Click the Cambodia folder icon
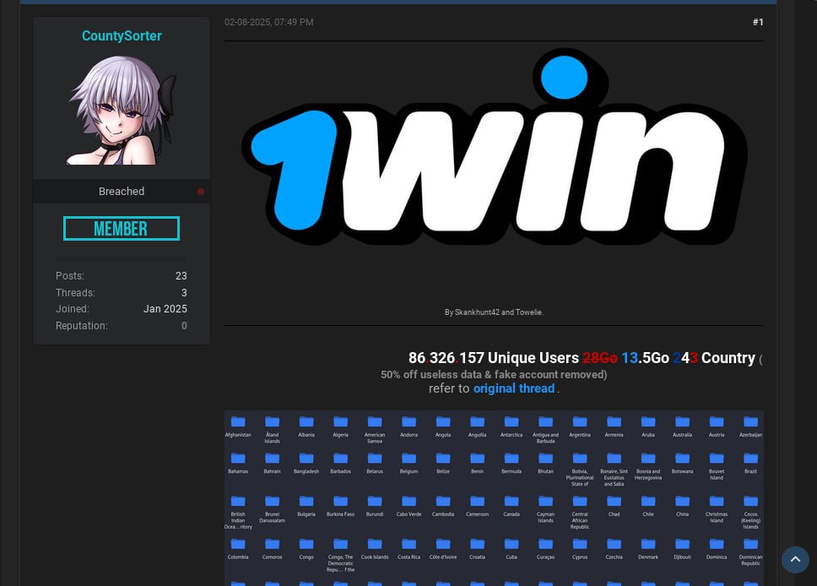 point(443,501)
